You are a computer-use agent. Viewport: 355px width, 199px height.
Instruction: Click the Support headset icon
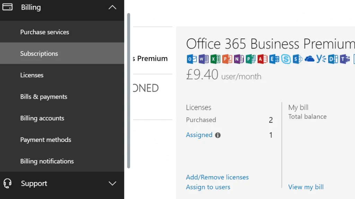pyautogui.click(x=8, y=183)
